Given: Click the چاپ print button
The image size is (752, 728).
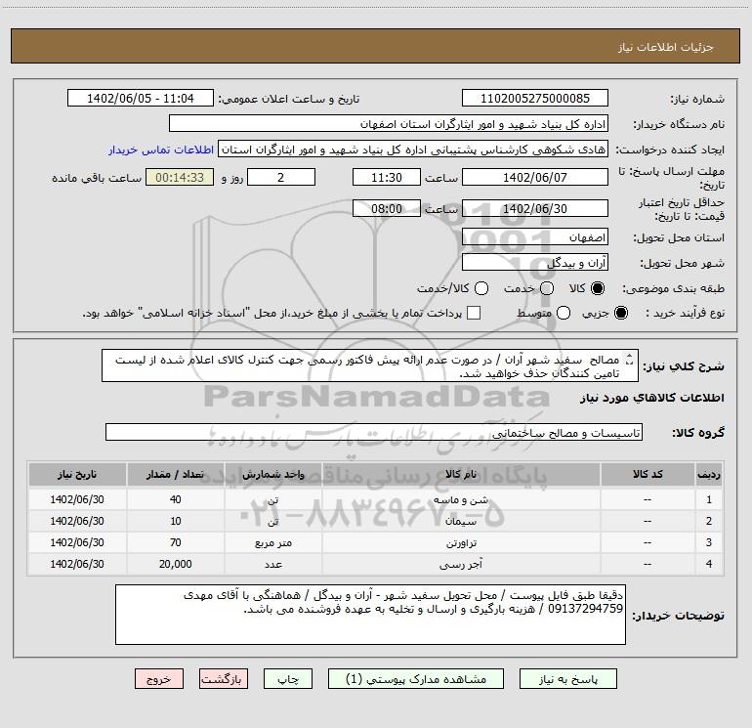Looking at the screenshot, I should click(x=288, y=678).
